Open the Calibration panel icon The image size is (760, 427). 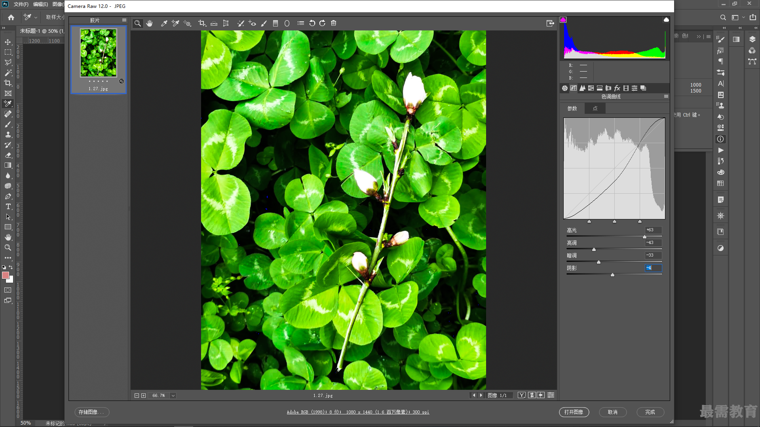(626, 88)
